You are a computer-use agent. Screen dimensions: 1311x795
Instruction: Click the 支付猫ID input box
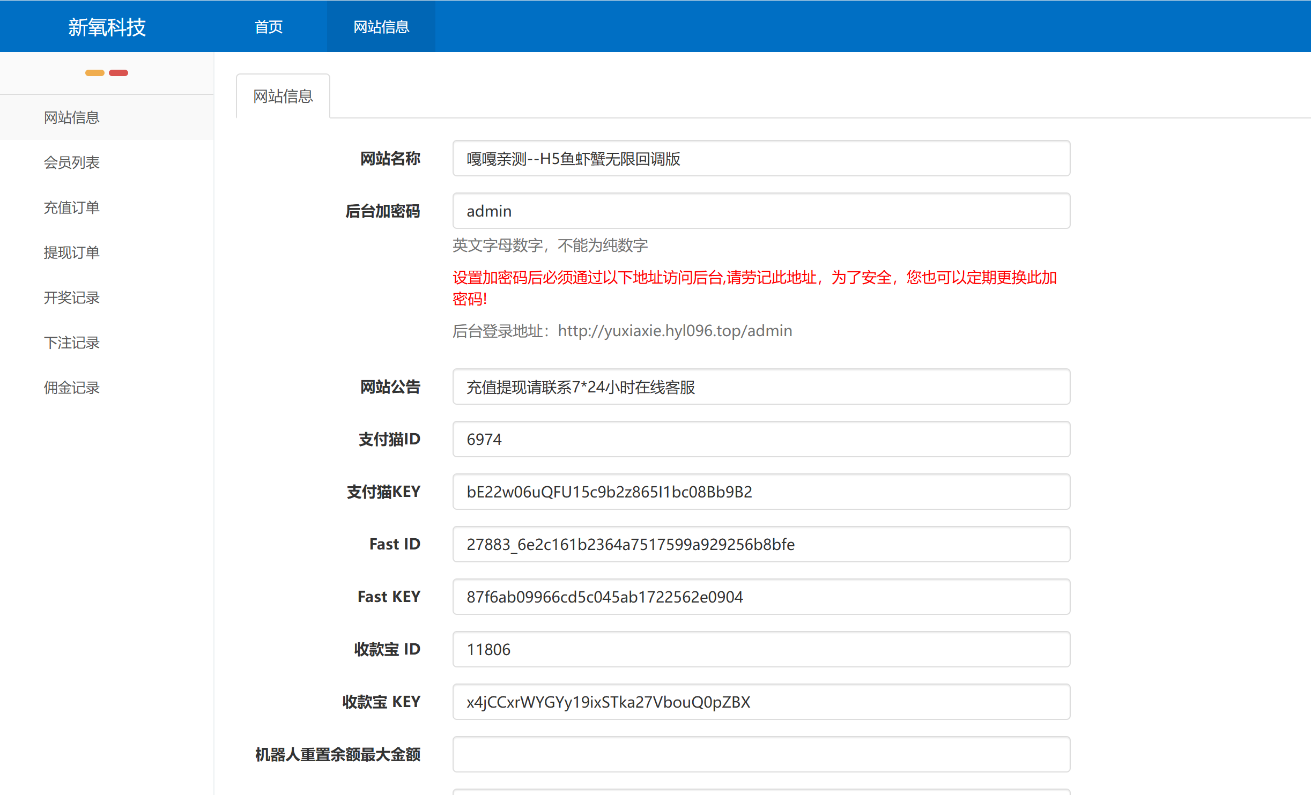tap(761, 440)
